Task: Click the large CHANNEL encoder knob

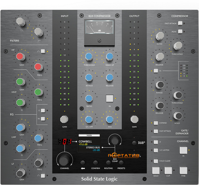Action: point(64,160)
